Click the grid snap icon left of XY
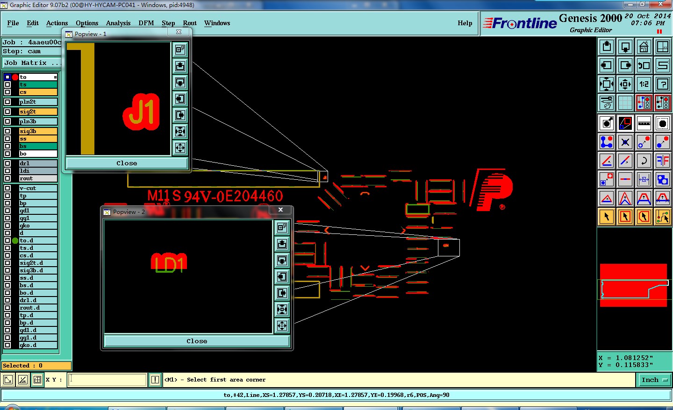Screen dimensions: 673x410 point(37,380)
